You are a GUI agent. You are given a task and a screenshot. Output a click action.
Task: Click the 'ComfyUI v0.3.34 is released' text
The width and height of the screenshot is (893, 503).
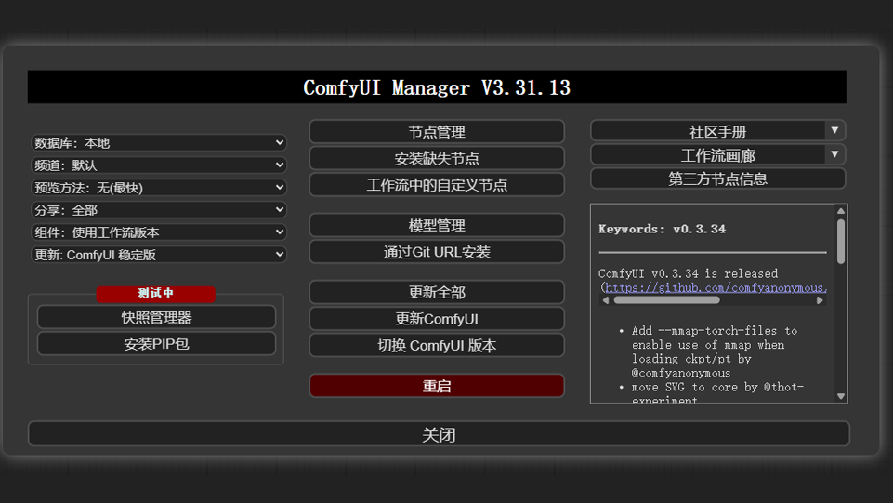[688, 273]
